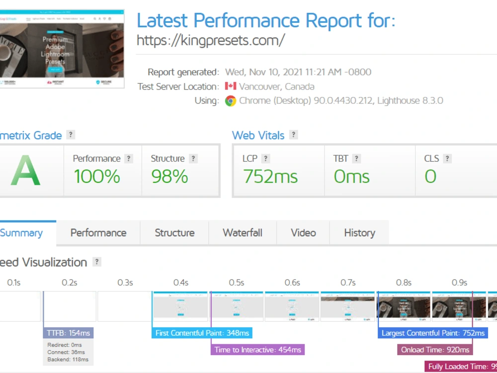Open the Summary tab
Screen dimensions: 497x373
[x=28, y=233]
